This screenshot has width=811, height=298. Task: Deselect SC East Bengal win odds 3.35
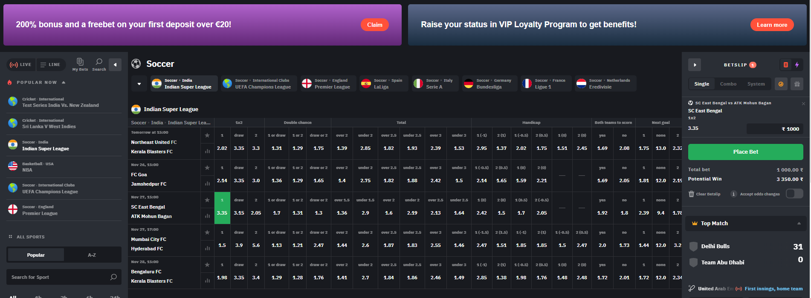pyautogui.click(x=222, y=208)
